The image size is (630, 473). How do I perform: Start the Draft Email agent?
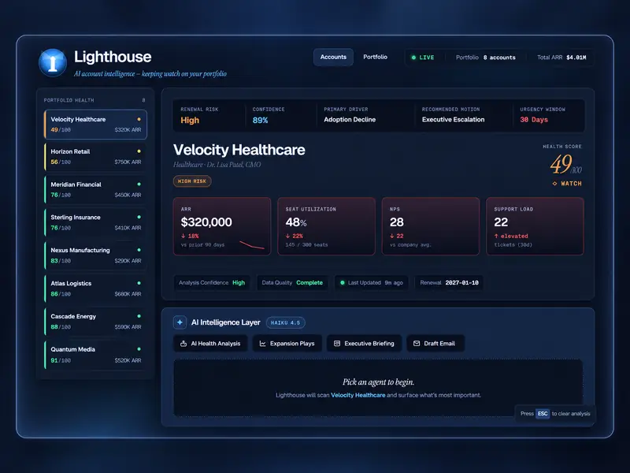435,344
